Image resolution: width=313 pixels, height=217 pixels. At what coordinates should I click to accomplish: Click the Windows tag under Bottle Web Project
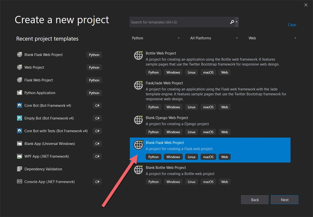tap(173, 72)
